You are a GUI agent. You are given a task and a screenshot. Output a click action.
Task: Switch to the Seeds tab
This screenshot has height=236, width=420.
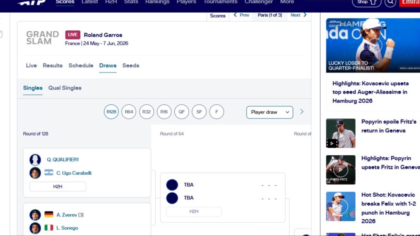(x=131, y=66)
